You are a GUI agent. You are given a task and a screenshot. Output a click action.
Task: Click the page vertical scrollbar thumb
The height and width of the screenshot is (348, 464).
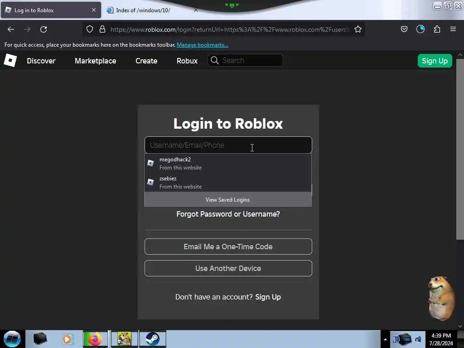click(460, 150)
